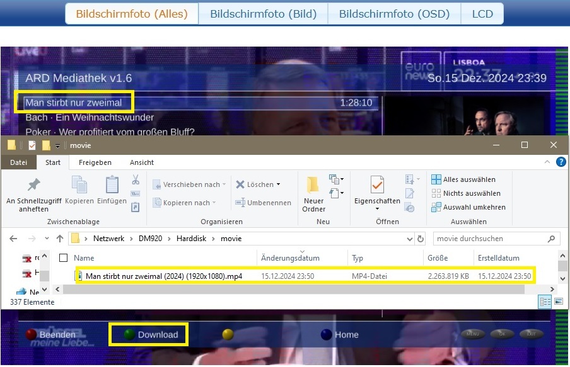
Task: Click the edit icon in Öffnen group
Action: pos(410,193)
